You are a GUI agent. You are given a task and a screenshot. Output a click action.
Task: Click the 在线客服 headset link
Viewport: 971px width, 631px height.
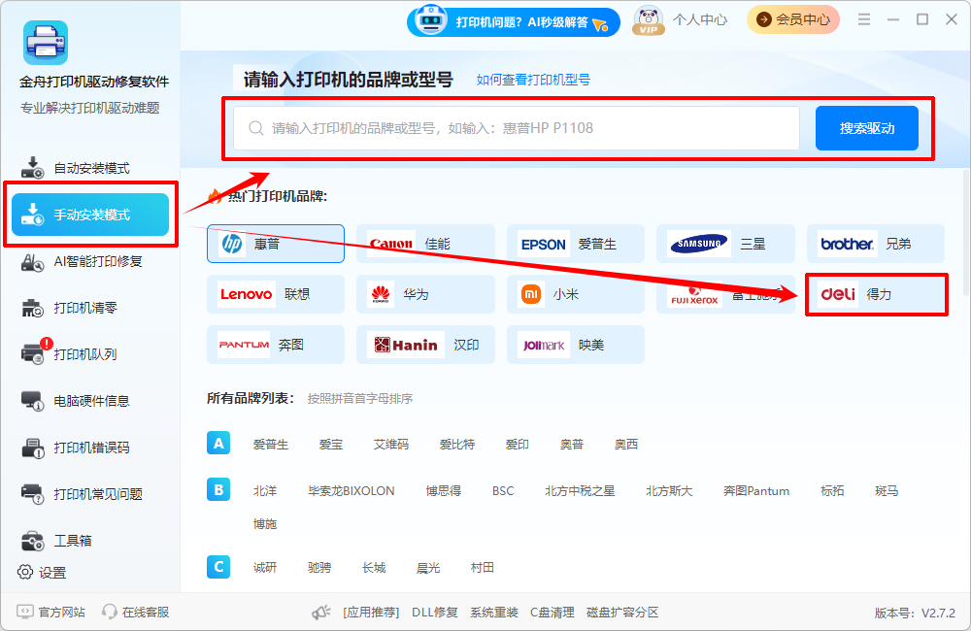pos(136,612)
